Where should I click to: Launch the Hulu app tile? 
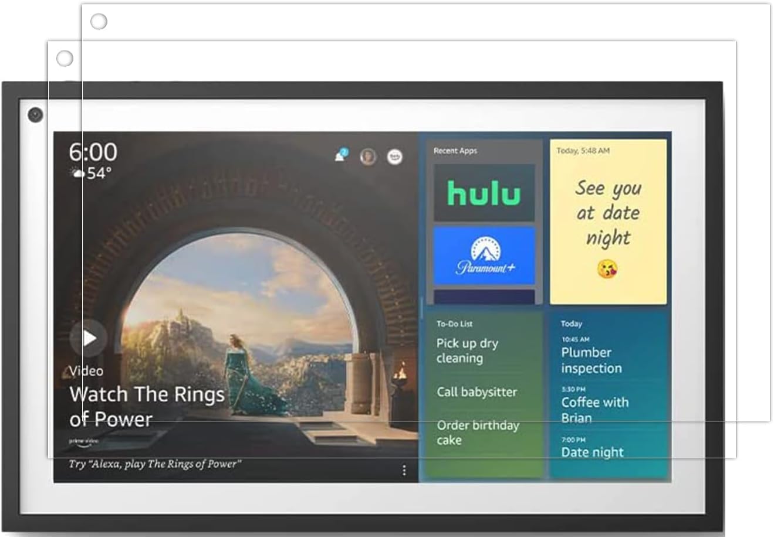click(x=484, y=193)
